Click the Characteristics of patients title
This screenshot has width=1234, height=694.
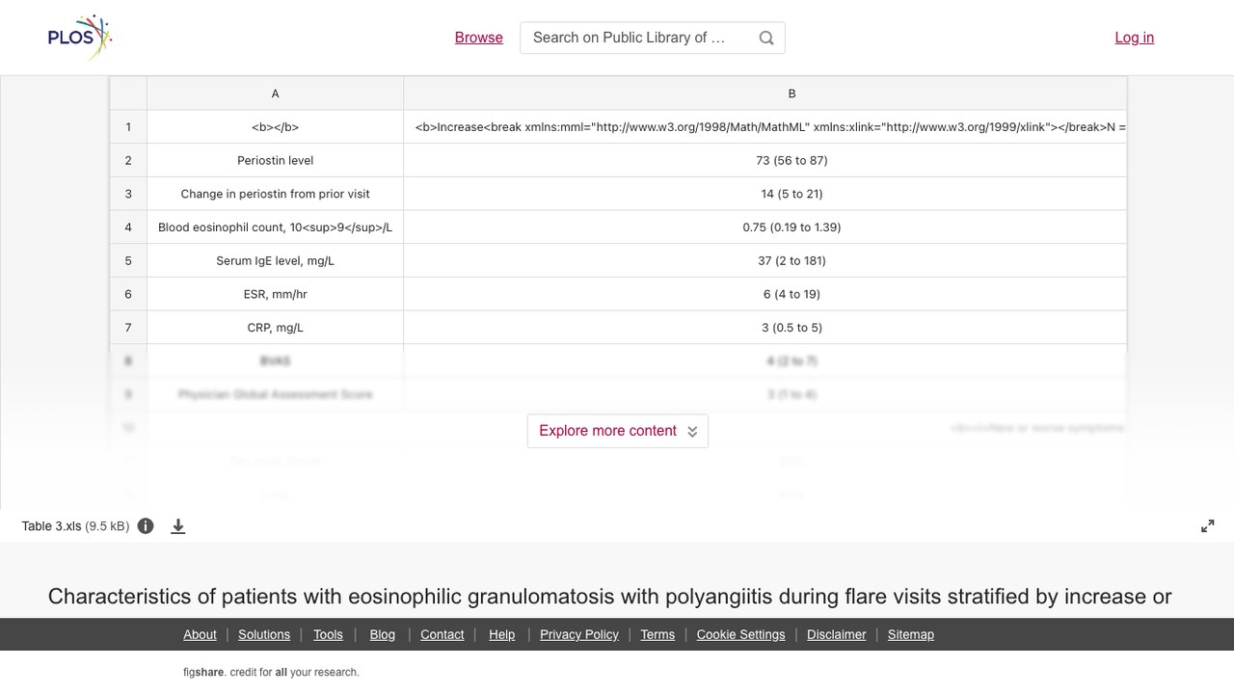tap(610, 597)
